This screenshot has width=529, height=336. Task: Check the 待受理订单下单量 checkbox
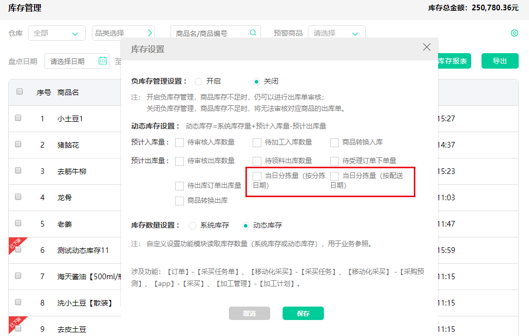coord(334,161)
